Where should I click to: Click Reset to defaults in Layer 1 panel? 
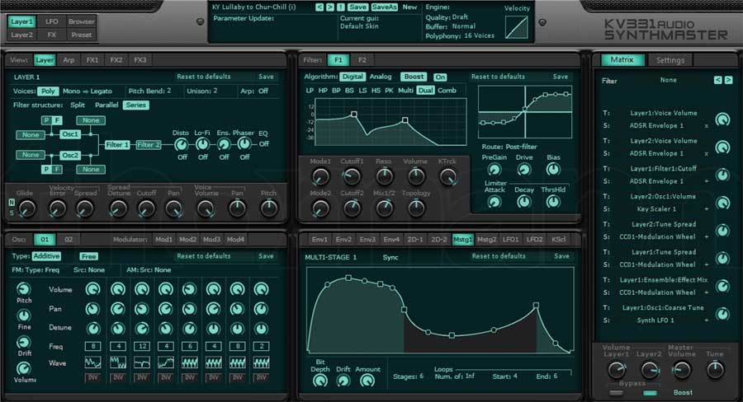pyautogui.click(x=204, y=76)
